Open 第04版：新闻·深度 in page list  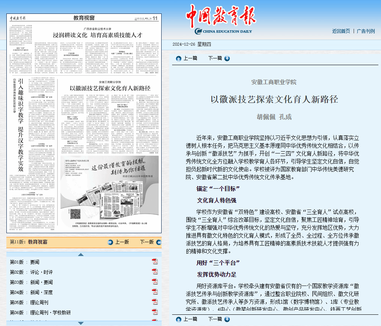(x=31, y=293)
